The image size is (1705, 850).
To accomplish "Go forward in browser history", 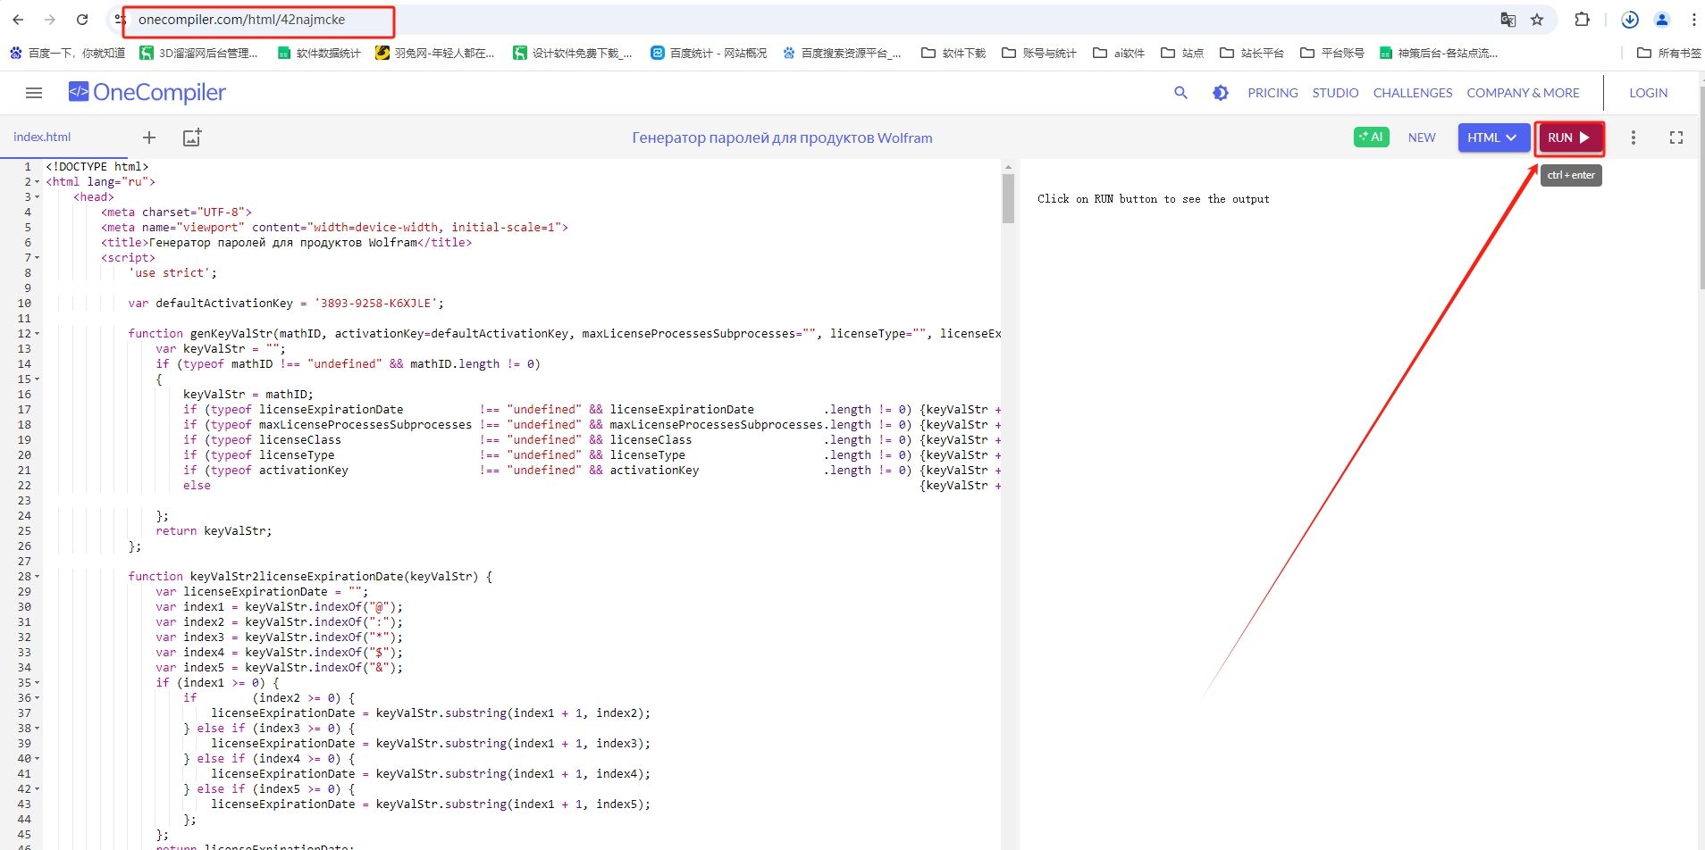I will pyautogui.click(x=50, y=20).
